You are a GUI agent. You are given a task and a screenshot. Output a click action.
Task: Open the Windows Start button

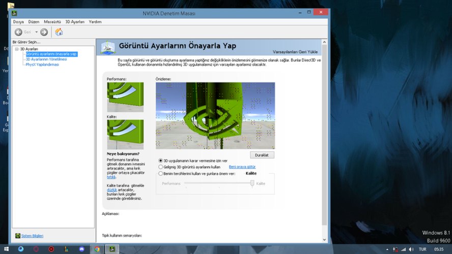6,249
